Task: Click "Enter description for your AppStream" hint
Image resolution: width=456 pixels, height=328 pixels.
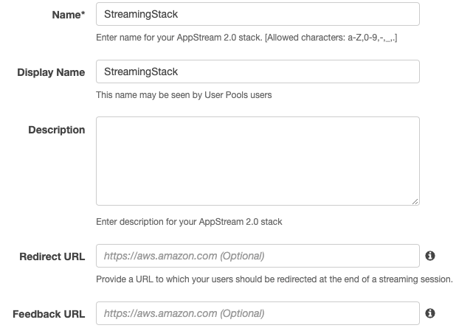Action: tap(189, 221)
